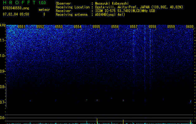Click the file name 0702040550.png
Image resolution: width=196 pixels, height=124 pixels.
pos(16,8)
